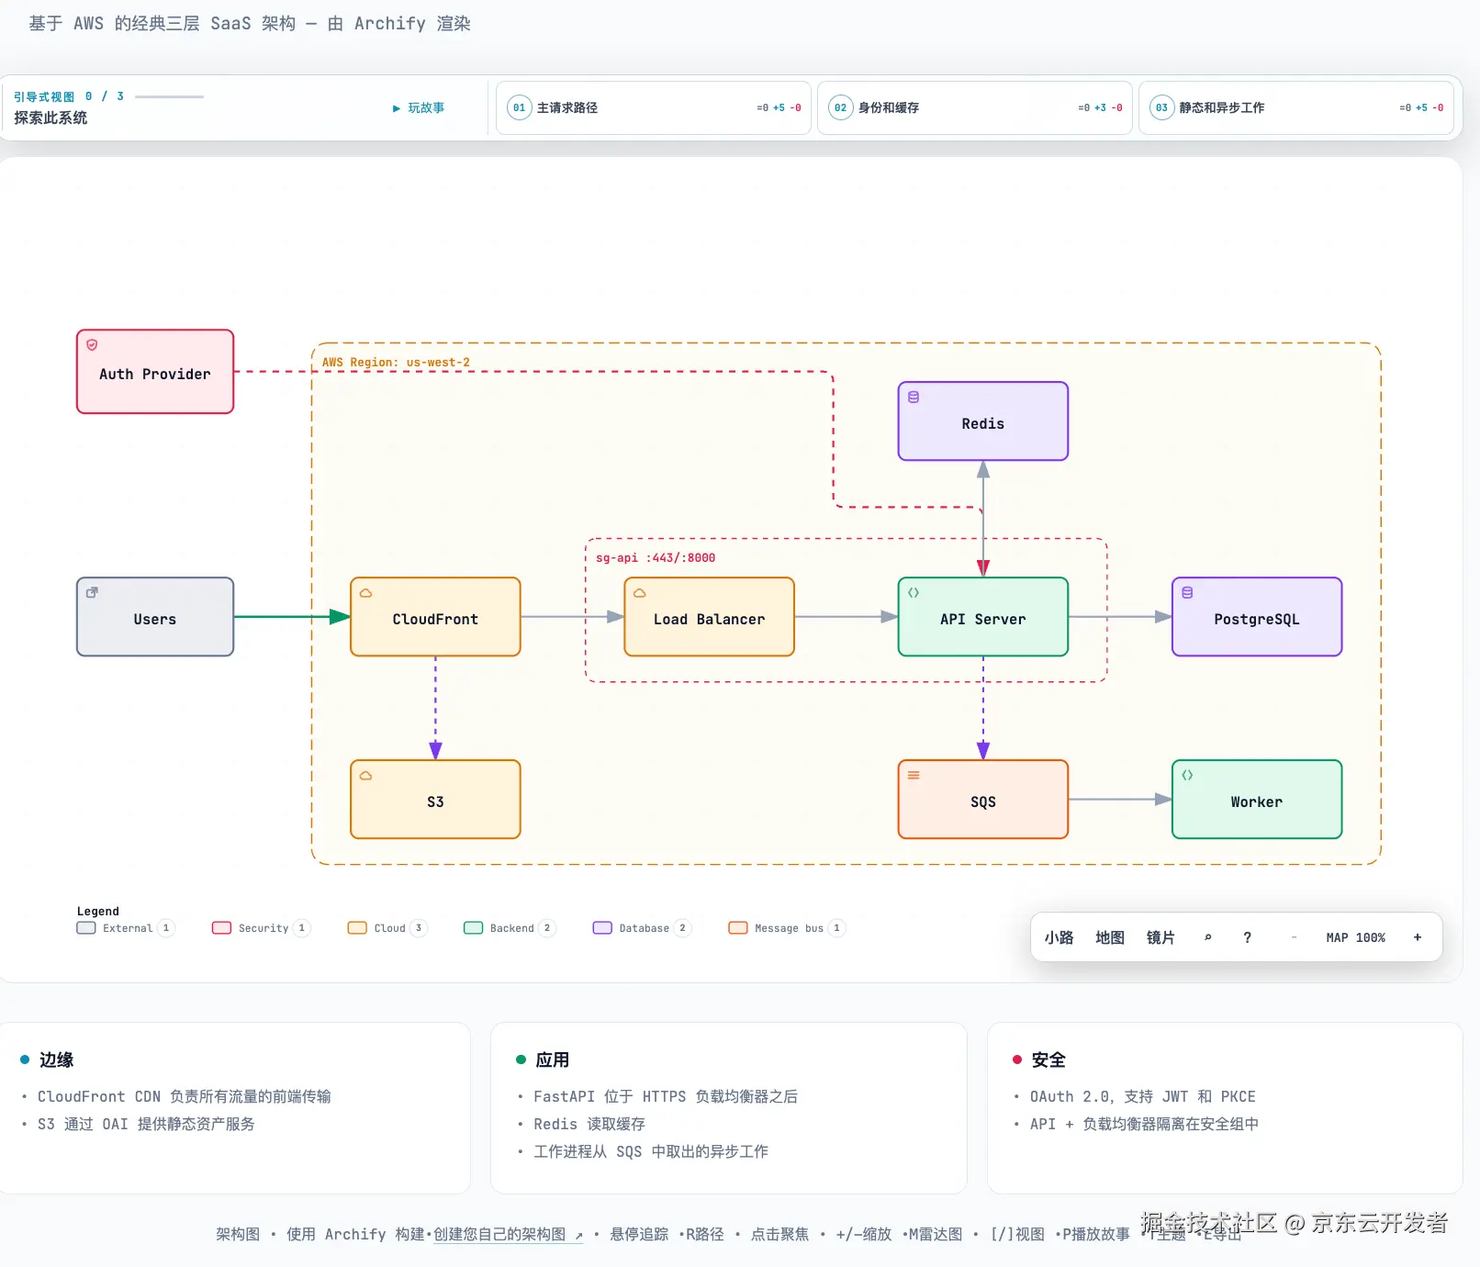Select the Redis node

[x=982, y=421]
